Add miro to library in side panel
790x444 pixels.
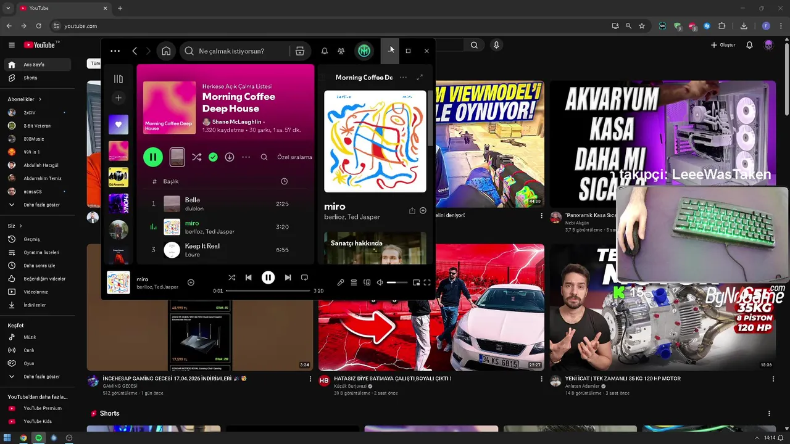tap(423, 211)
